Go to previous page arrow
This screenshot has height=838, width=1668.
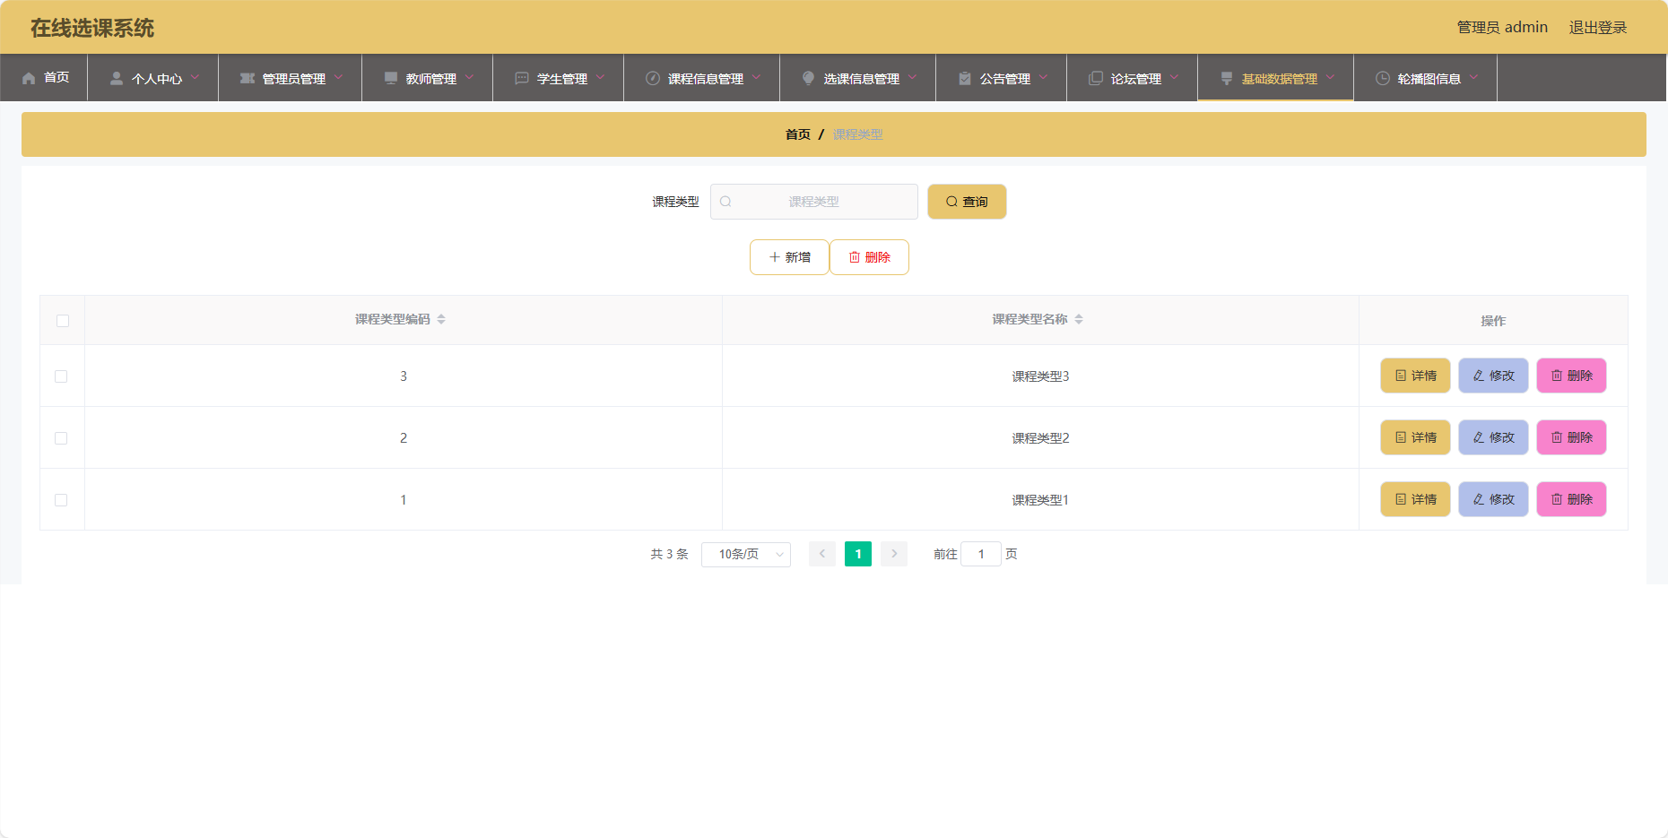coord(822,554)
